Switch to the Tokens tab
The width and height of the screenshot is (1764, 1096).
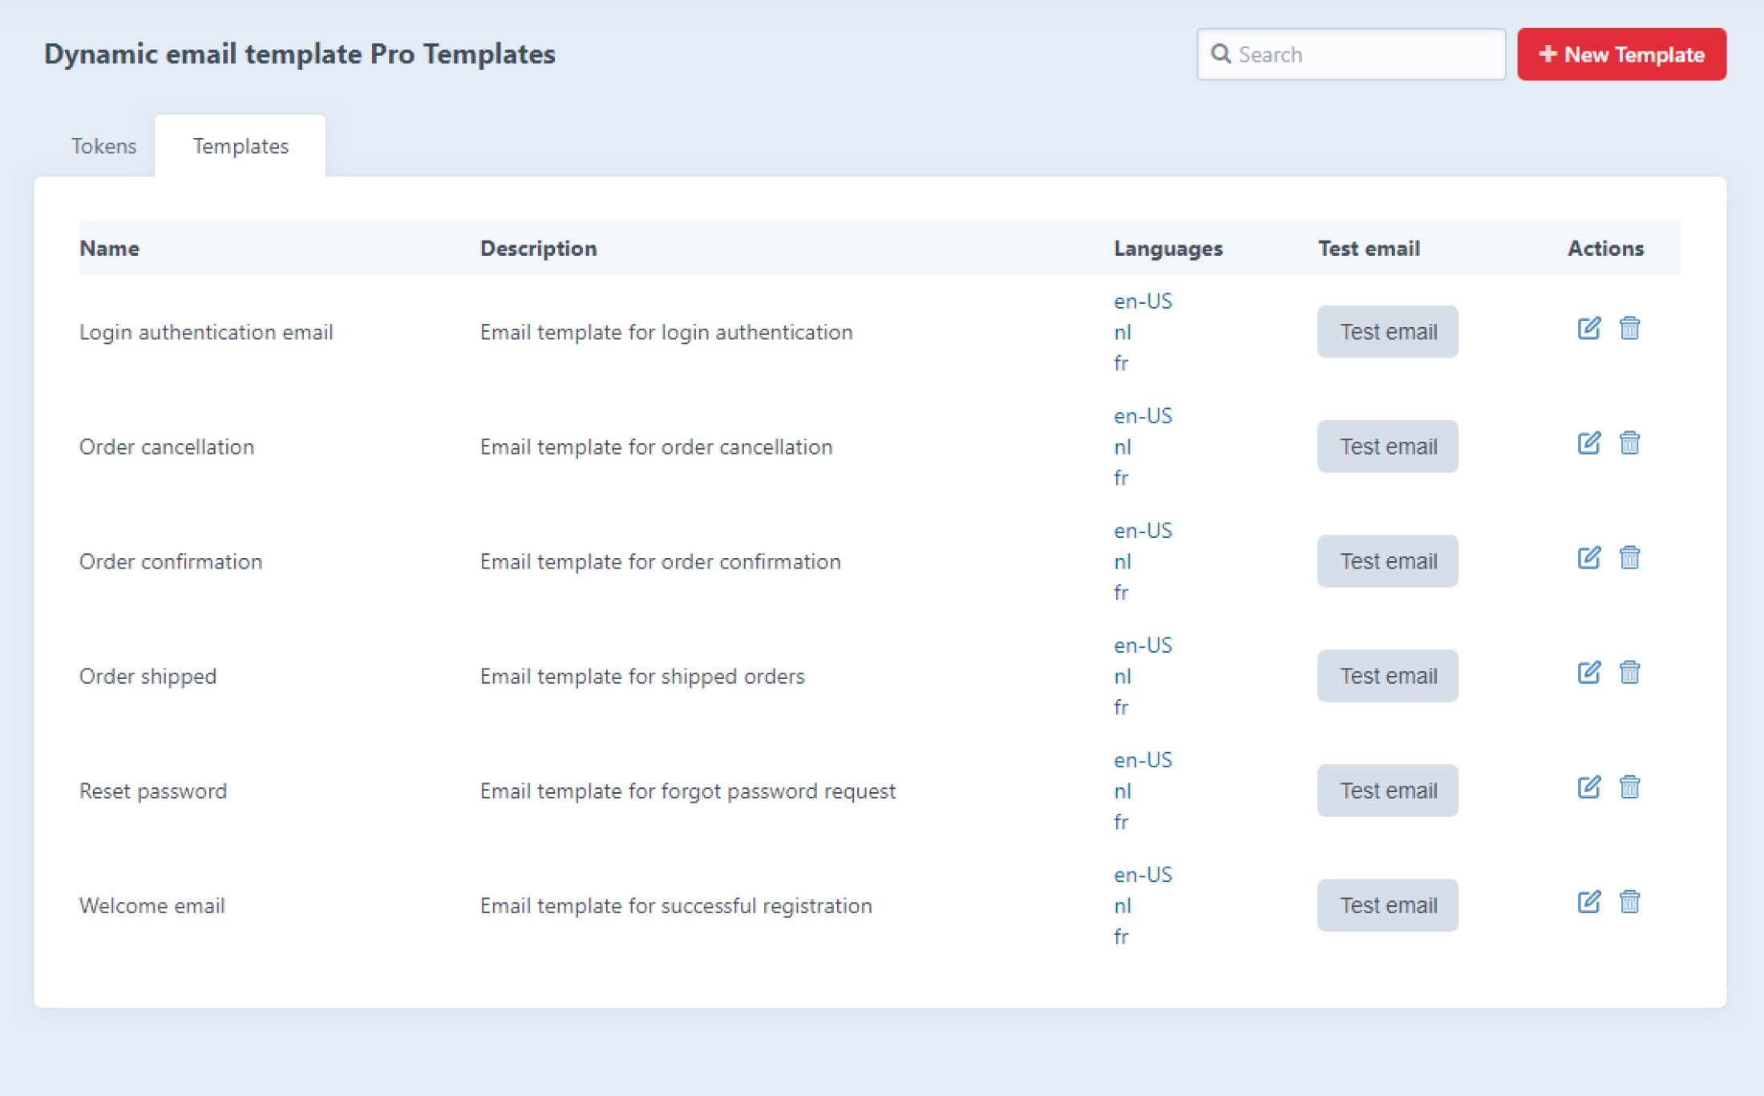[103, 146]
